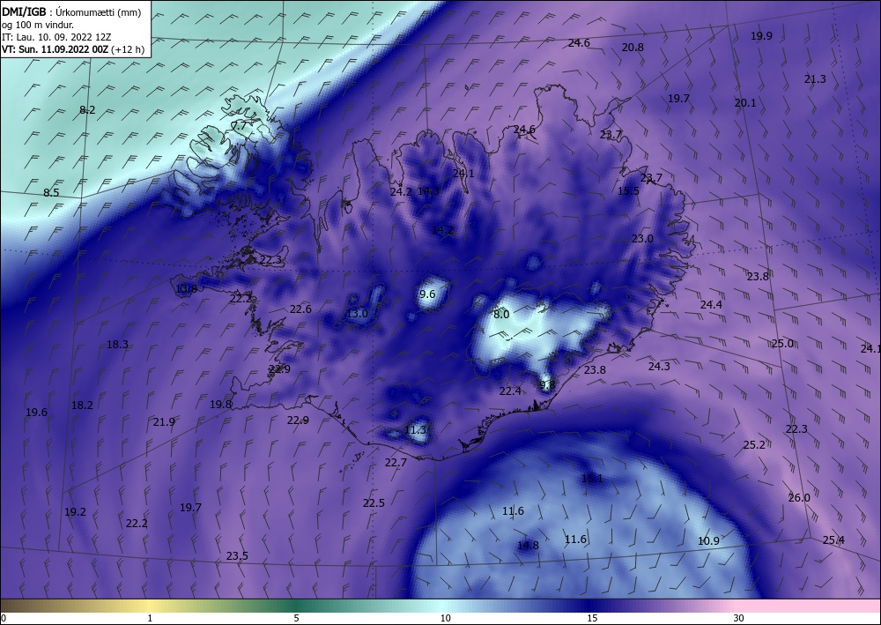Viewport: 881px width, 625px height.
Task: Click the legend line 'og 100 m vindur.'
Action: [x=38, y=25]
